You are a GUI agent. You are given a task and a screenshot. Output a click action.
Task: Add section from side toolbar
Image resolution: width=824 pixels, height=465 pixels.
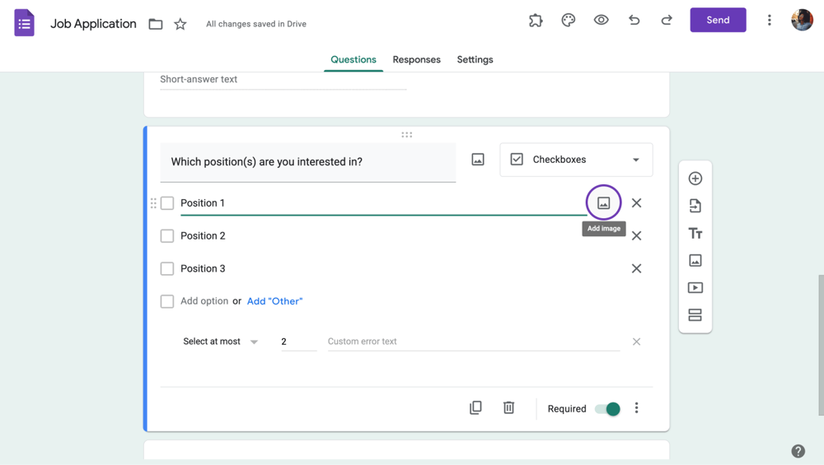click(695, 315)
